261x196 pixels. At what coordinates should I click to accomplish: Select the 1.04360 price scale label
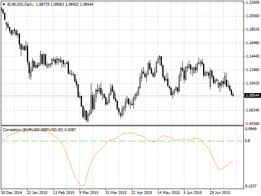(253, 124)
